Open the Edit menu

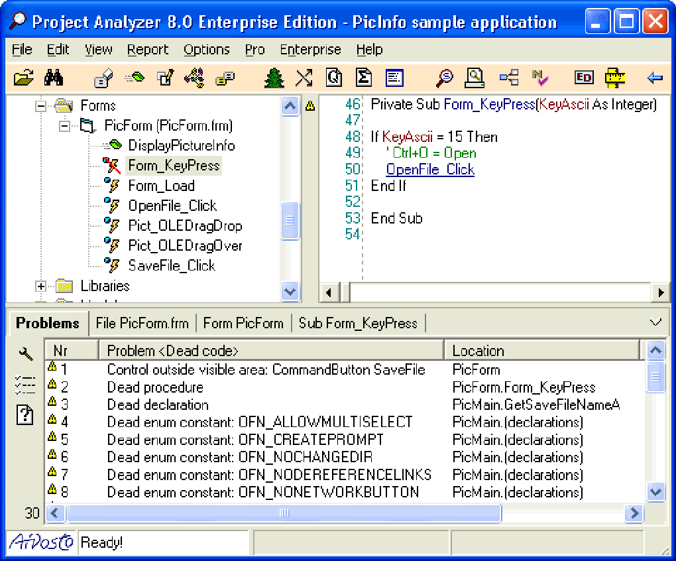(x=58, y=50)
